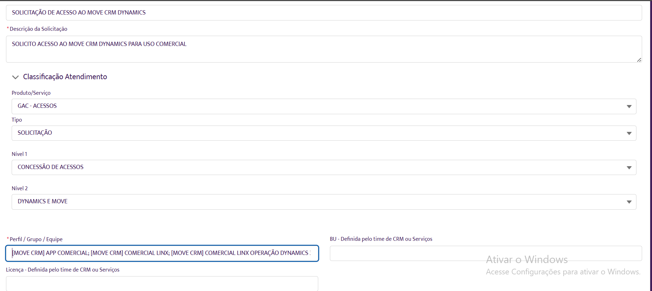
Task: Click the Perfil / Grupo / Equipe label
Action: click(36, 239)
